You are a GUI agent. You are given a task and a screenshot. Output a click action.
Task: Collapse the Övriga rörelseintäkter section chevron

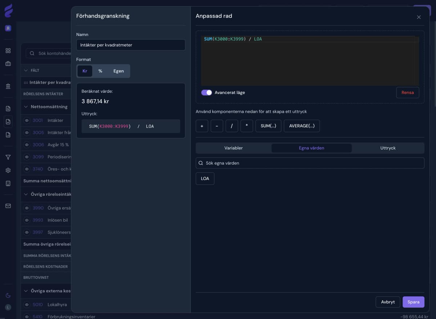[x=26, y=194]
